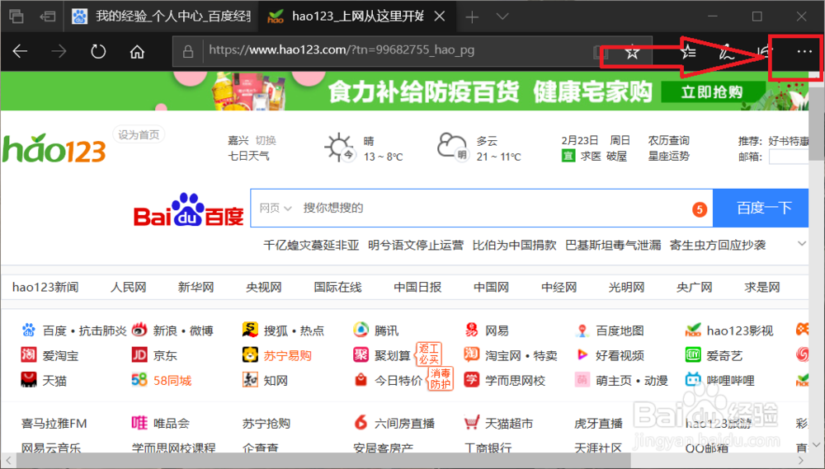The width and height of the screenshot is (825, 469).
Task: Click the horizontal scrollbar at the bottom
Action: pos(323,461)
